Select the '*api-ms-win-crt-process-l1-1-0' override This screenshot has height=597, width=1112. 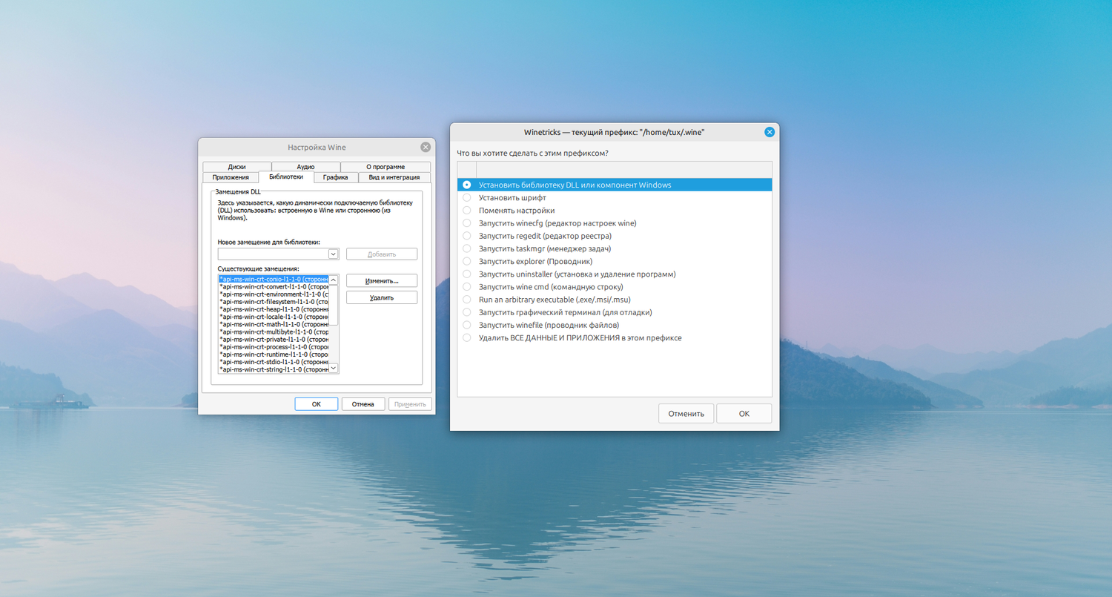pyautogui.click(x=274, y=347)
